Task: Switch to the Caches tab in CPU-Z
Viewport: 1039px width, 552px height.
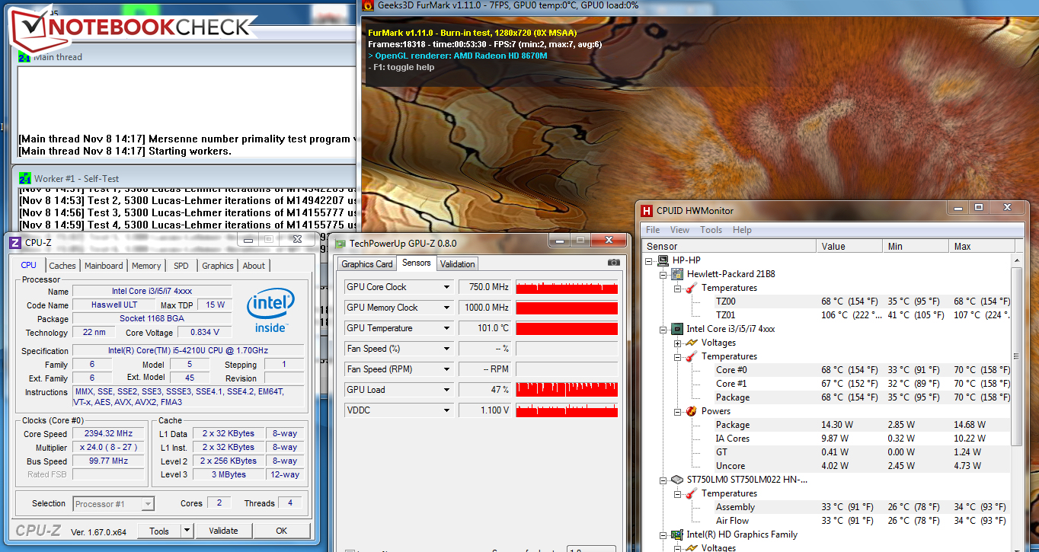Action: 62,266
